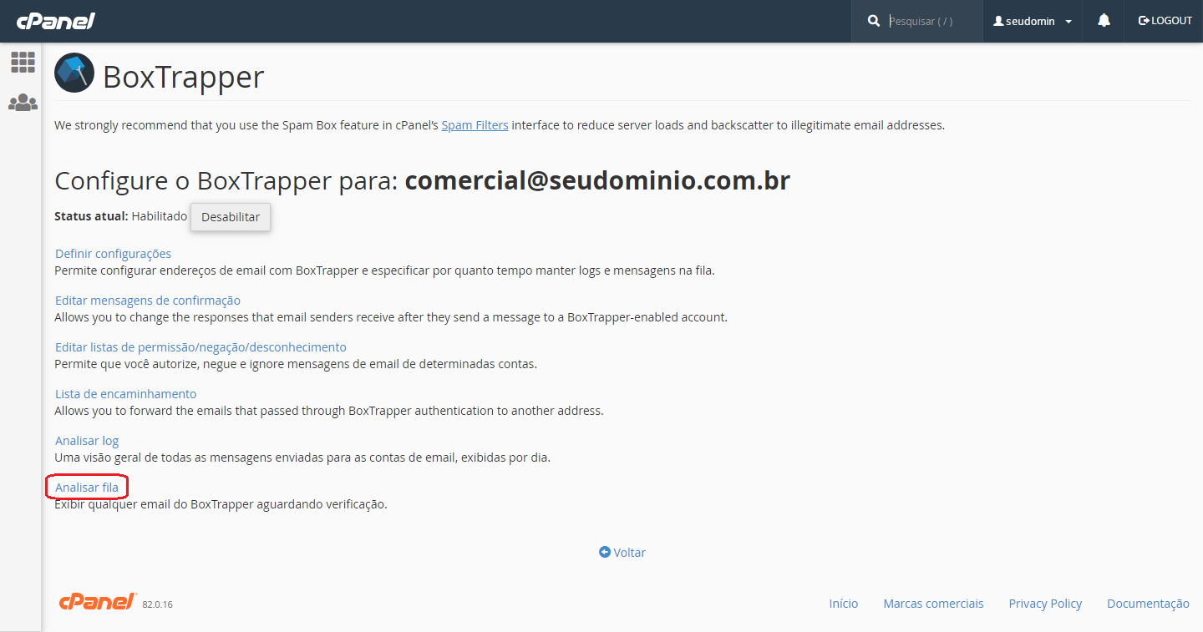Open Lista de encaminhamento link
The width and height of the screenshot is (1203, 632).
point(125,394)
